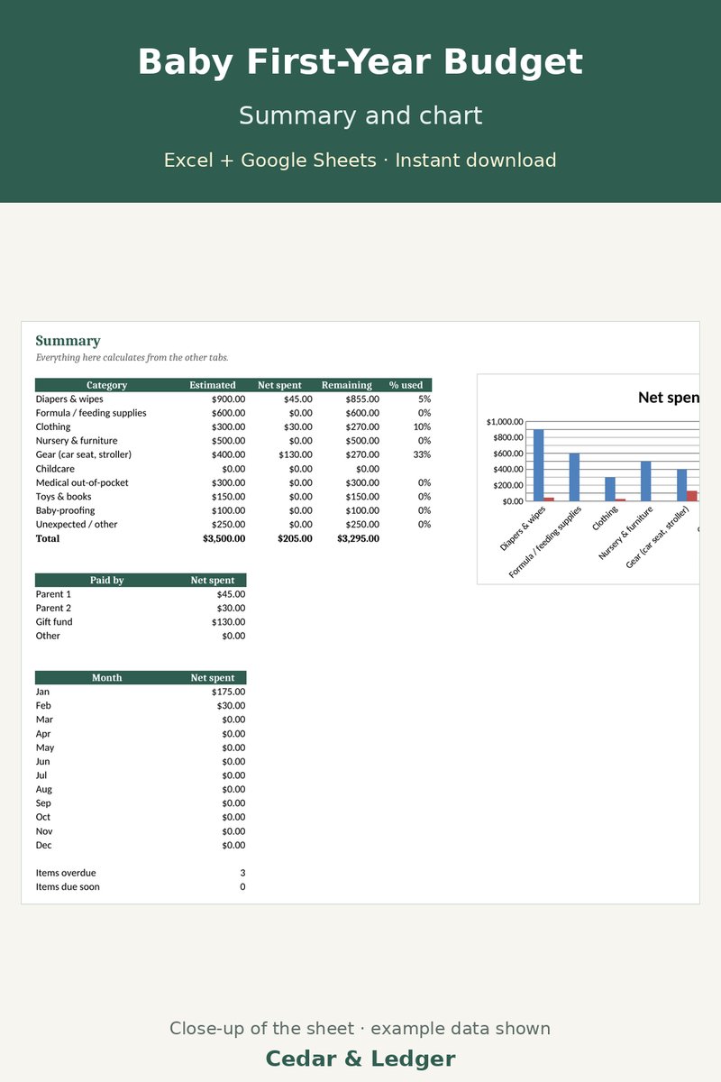This screenshot has height=1082, width=721.
Task: Click the "10%" used cell for Clothing
Action: point(422,426)
